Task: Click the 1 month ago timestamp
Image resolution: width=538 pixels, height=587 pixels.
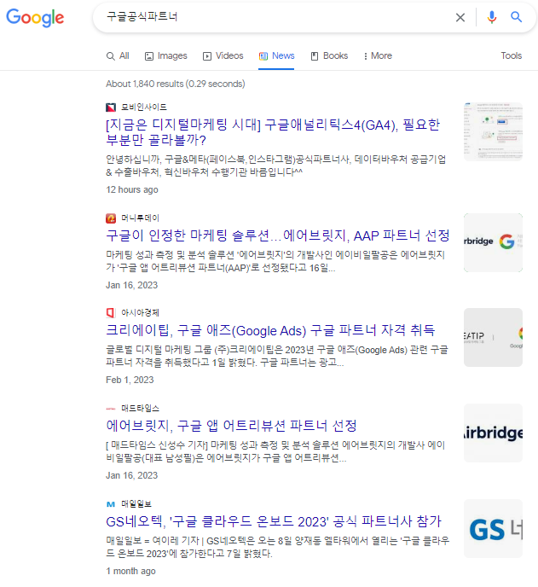Action: click(x=130, y=572)
